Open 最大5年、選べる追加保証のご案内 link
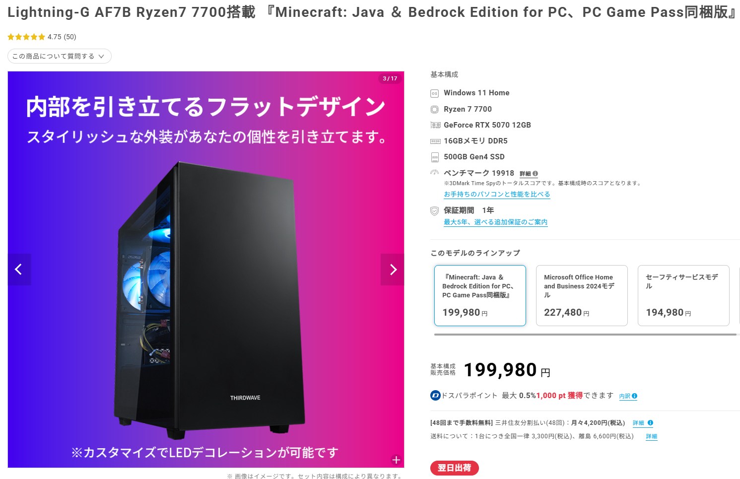 click(x=495, y=222)
